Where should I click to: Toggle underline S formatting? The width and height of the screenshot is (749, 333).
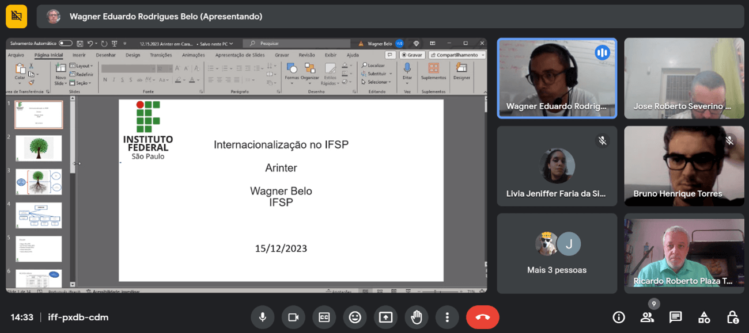pyautogui.click(x=122, y=80)
